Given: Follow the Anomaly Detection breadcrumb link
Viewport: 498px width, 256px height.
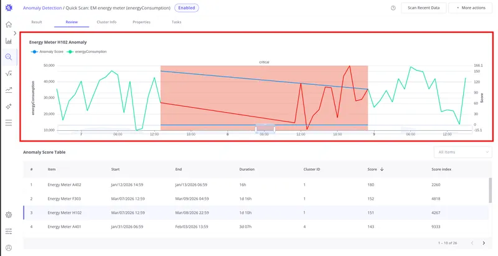Looking at the screenshot, I should pyautogui.click(x=42, y=8).
